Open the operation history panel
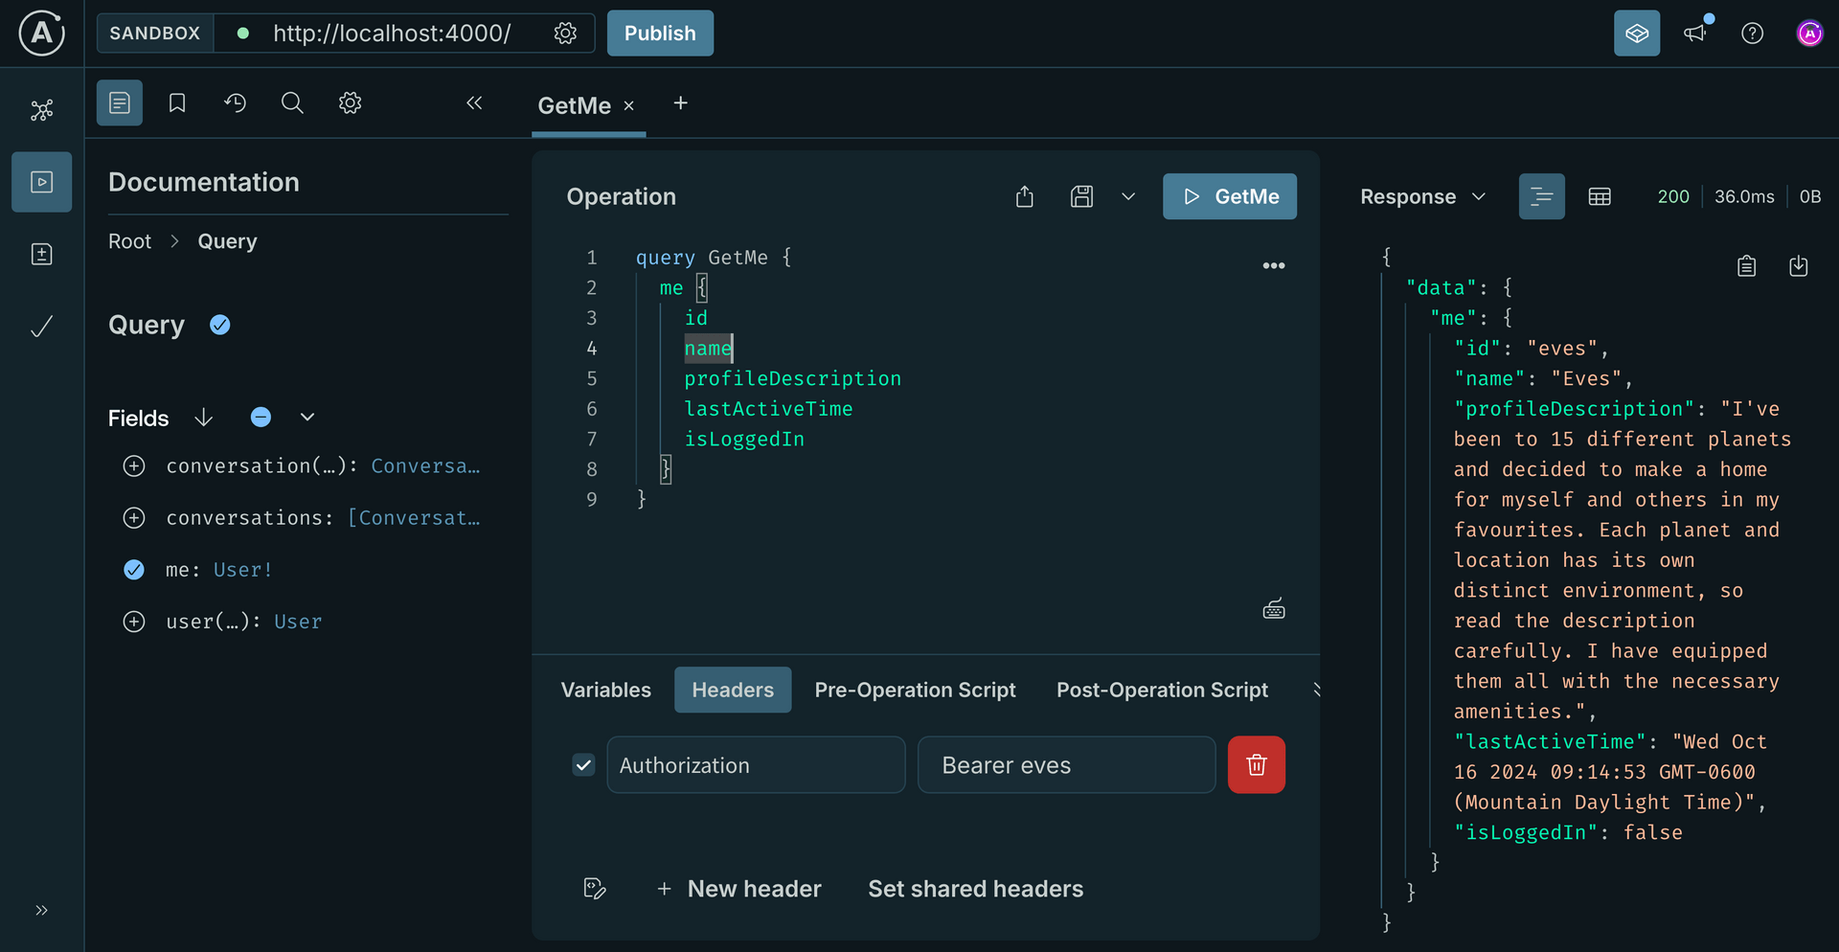The height and width of the screenshot is (952, 1839). pyautogui.click(x=235, y=102)
